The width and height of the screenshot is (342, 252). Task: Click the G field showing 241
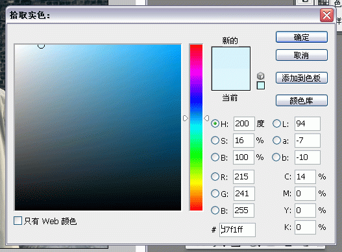click(244, 194)
